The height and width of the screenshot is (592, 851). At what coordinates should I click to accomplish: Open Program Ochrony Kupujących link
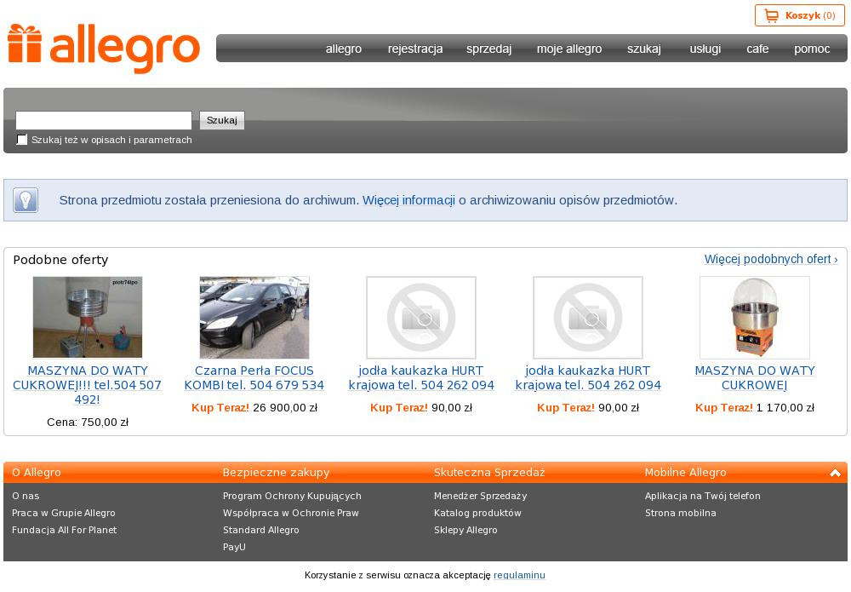[x=292, y=496]
